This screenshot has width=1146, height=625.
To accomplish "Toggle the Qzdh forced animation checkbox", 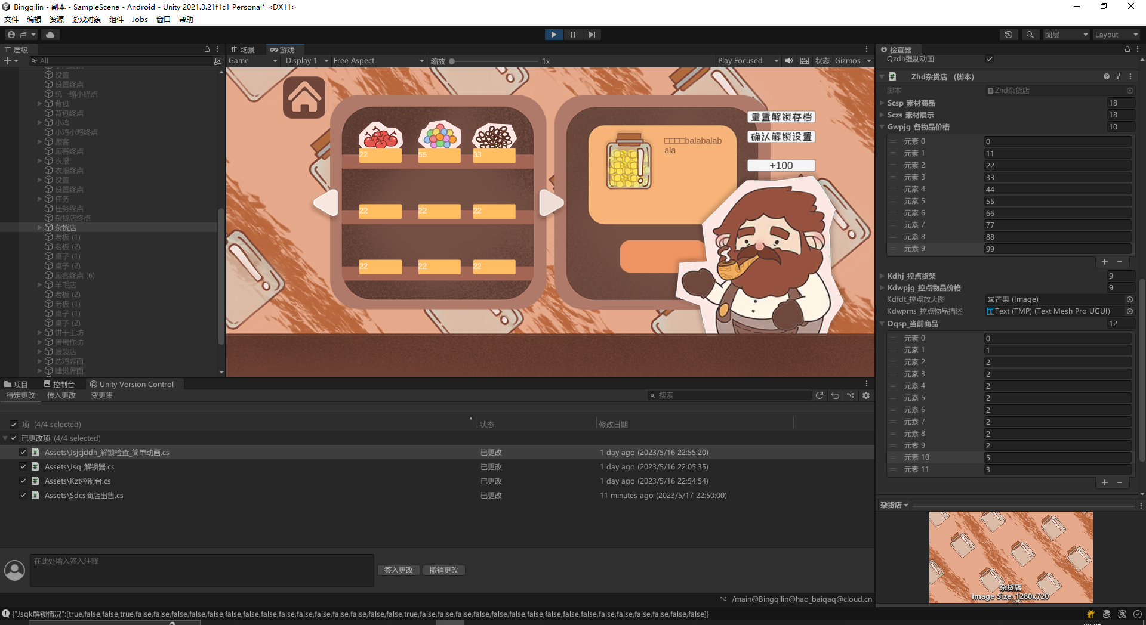I will click(x=990, y=59).
